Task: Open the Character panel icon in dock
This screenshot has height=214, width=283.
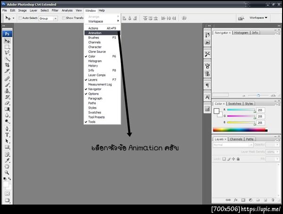Action: tap(208, 97)
